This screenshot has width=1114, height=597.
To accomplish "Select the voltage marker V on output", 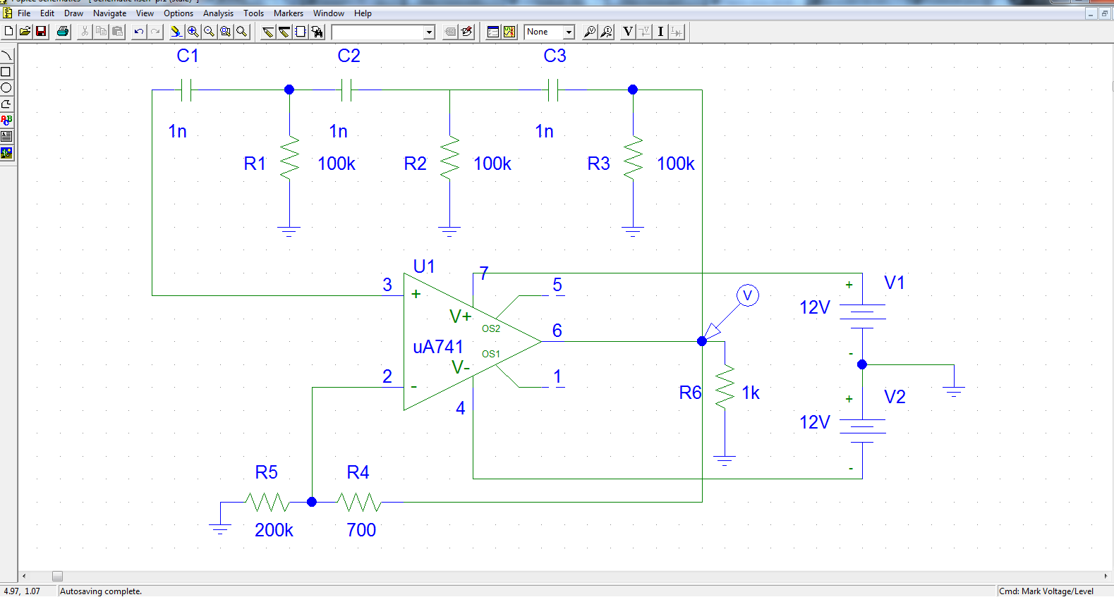I will 748,295.
